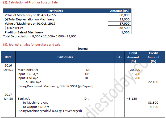Screen dimensions: 166x118
Task: Select the L.F. column header
Action: (119, 57)
